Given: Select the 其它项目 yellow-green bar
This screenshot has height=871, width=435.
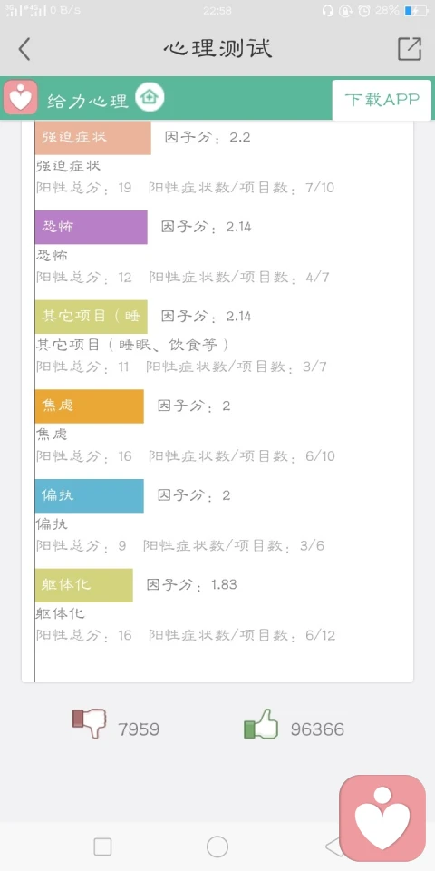Looking at the screenshot, I should [x=91, y=317].
